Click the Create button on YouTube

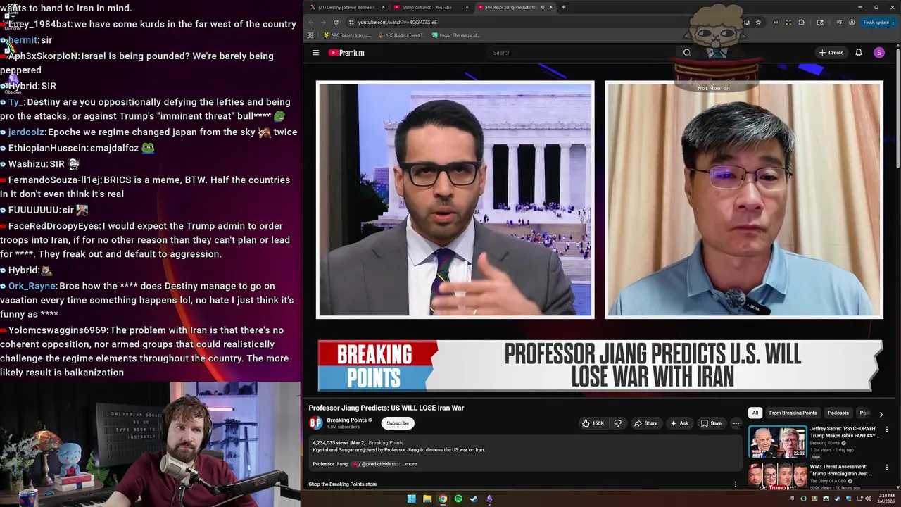[831, 53]
